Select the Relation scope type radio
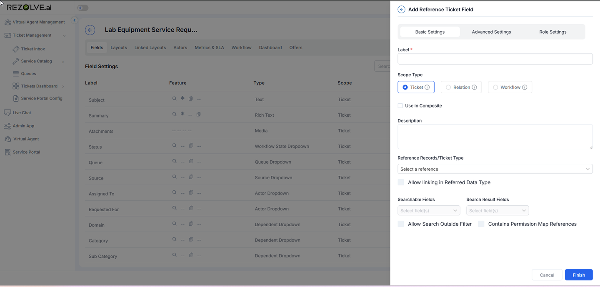The height and width of the screenshot is (287, 600). coord(448,87)
